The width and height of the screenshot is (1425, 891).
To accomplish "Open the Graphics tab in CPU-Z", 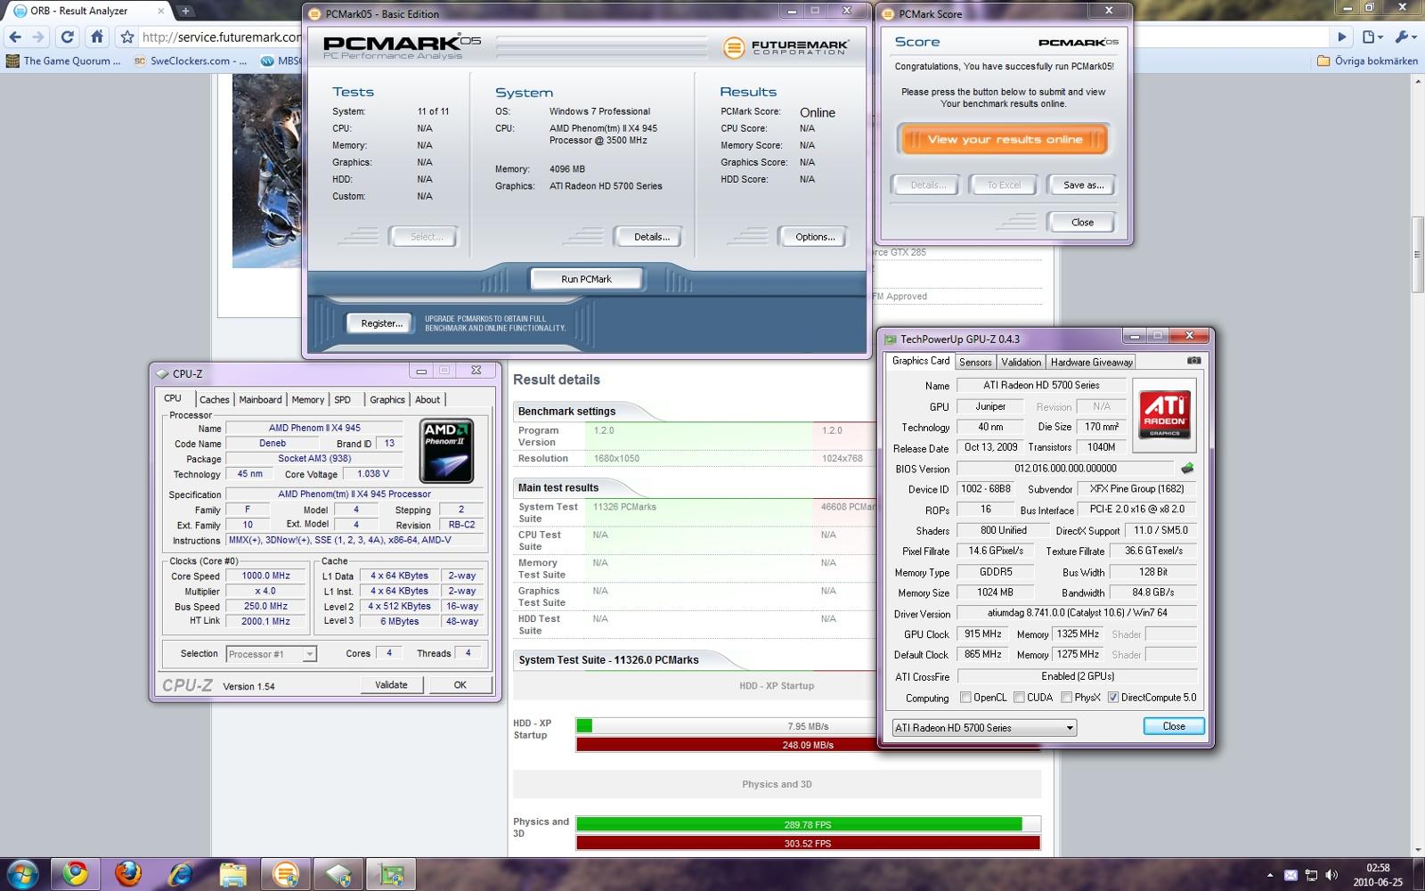I will coord(387,399).
